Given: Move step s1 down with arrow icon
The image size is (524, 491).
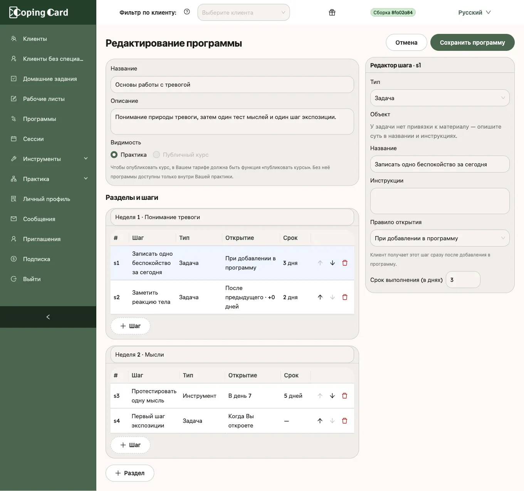Looking at the screenshot, I should [x=333, y=263].
